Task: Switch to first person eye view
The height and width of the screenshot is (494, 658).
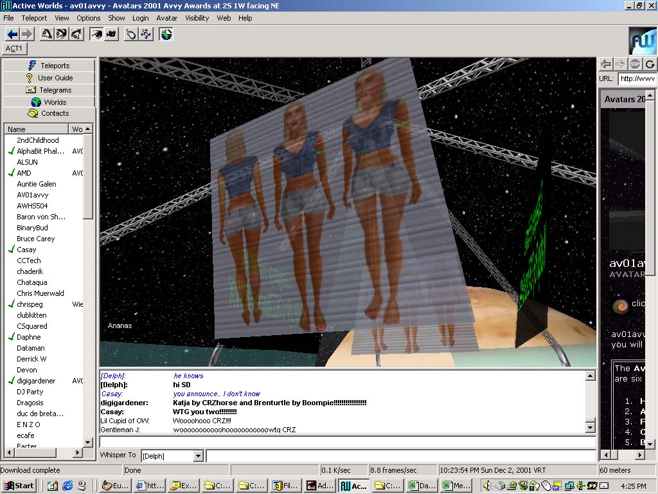Action: coord(96,34)
